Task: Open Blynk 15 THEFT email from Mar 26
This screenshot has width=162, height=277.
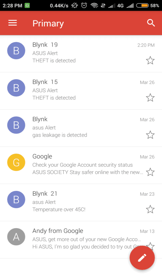Action: pyautogui.click(x=81, y=91)
